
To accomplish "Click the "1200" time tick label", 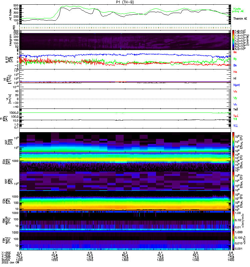I will 19,260.
